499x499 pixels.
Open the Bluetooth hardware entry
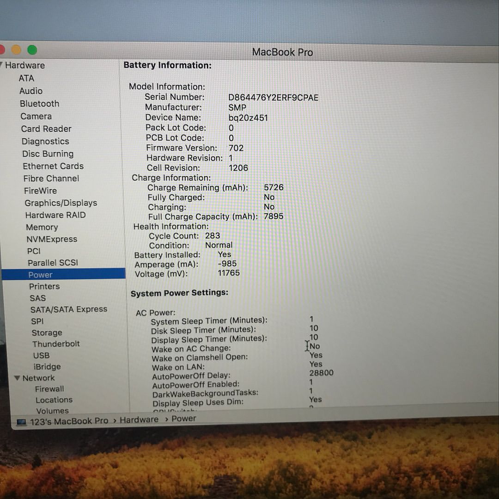point(39,104)
